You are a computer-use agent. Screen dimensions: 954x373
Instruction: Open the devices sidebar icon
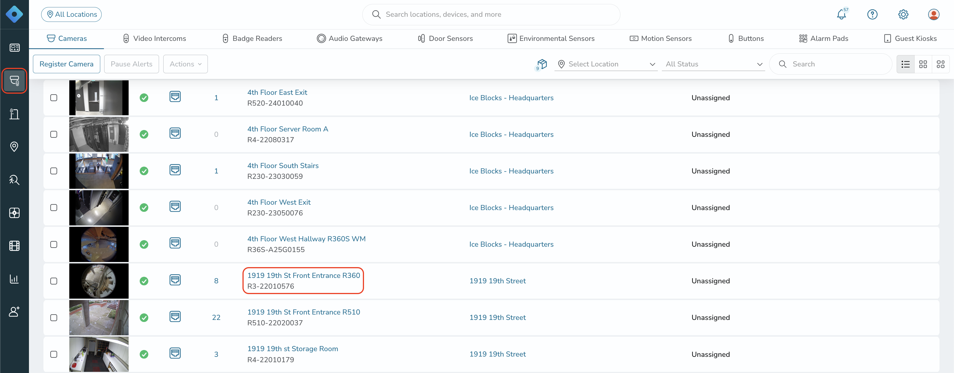[x=14, y=81]
